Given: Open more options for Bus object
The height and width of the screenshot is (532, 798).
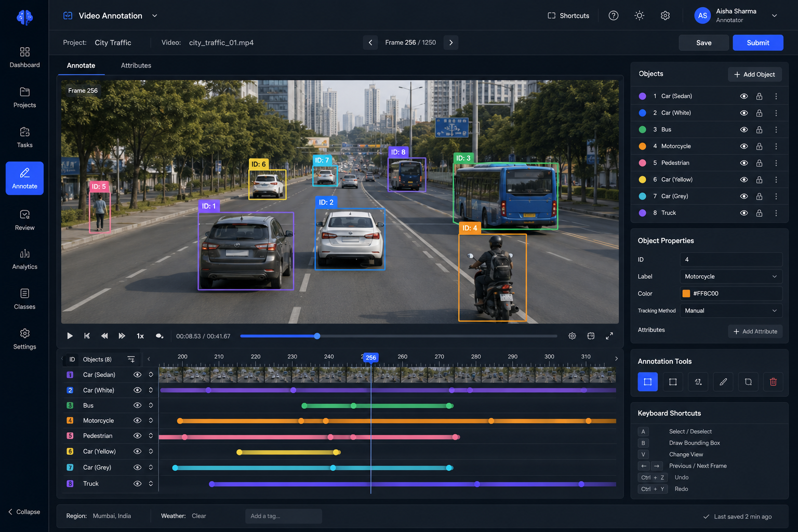Looking at the screenshot, I should tap(776, 129).
